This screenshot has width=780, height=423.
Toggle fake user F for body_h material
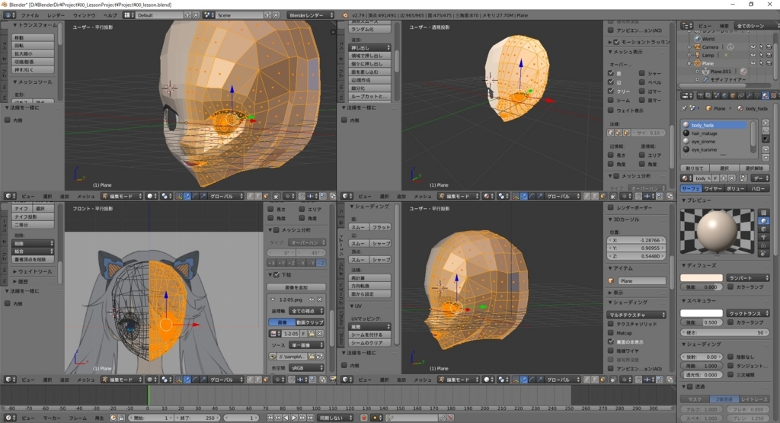(x=715, y=178)
